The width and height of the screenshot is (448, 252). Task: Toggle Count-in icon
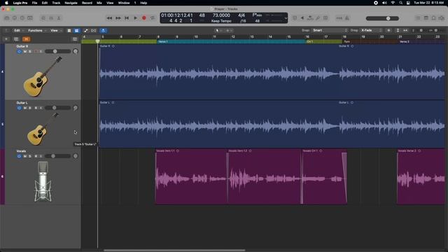[339, 18]
